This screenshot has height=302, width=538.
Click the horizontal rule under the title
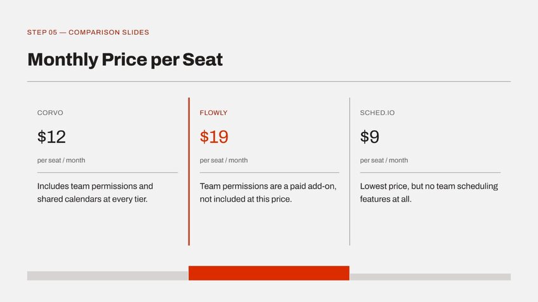coord(269,82)
